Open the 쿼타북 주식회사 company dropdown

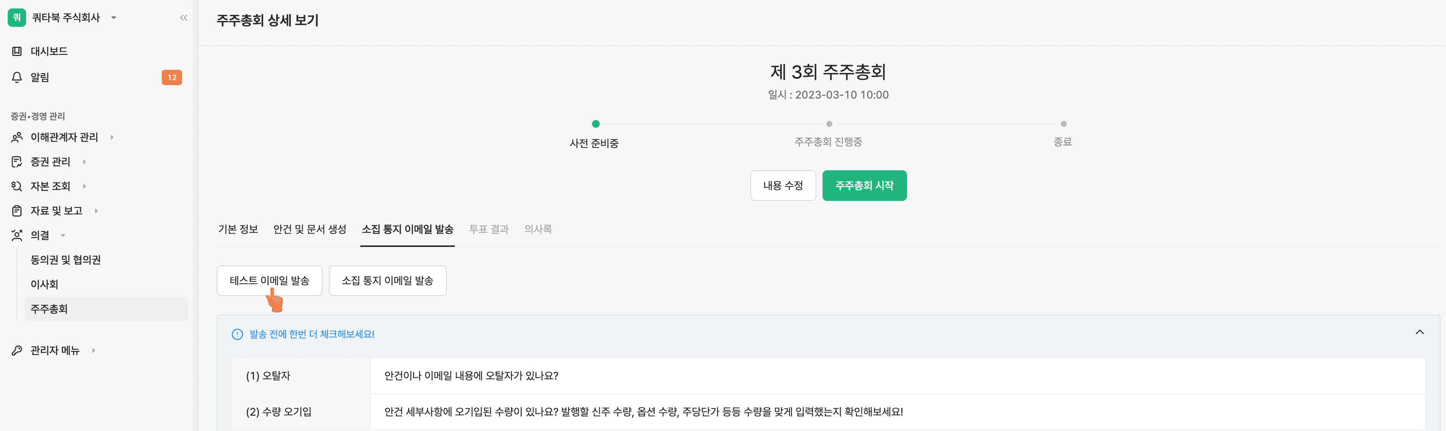click(x=114, y=18)
